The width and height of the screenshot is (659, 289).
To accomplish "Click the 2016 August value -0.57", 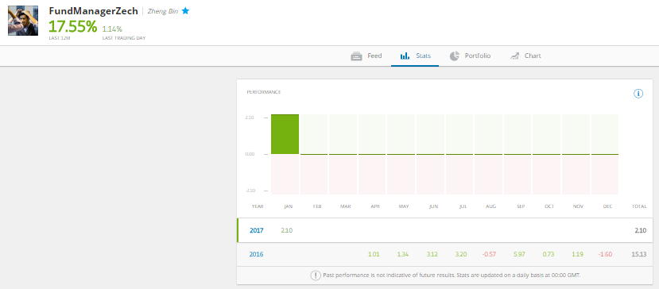I will click(489, 254).
